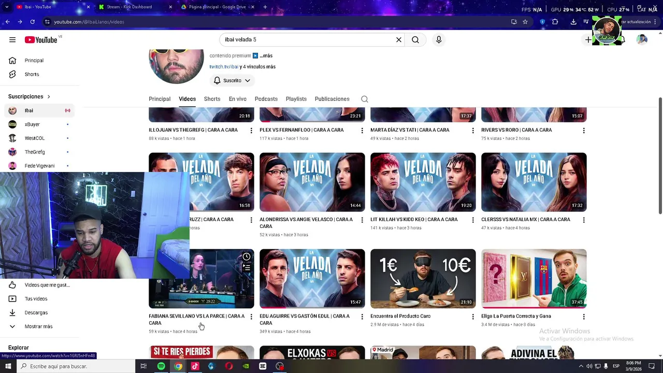Open the Create plus button

point(588,40)
